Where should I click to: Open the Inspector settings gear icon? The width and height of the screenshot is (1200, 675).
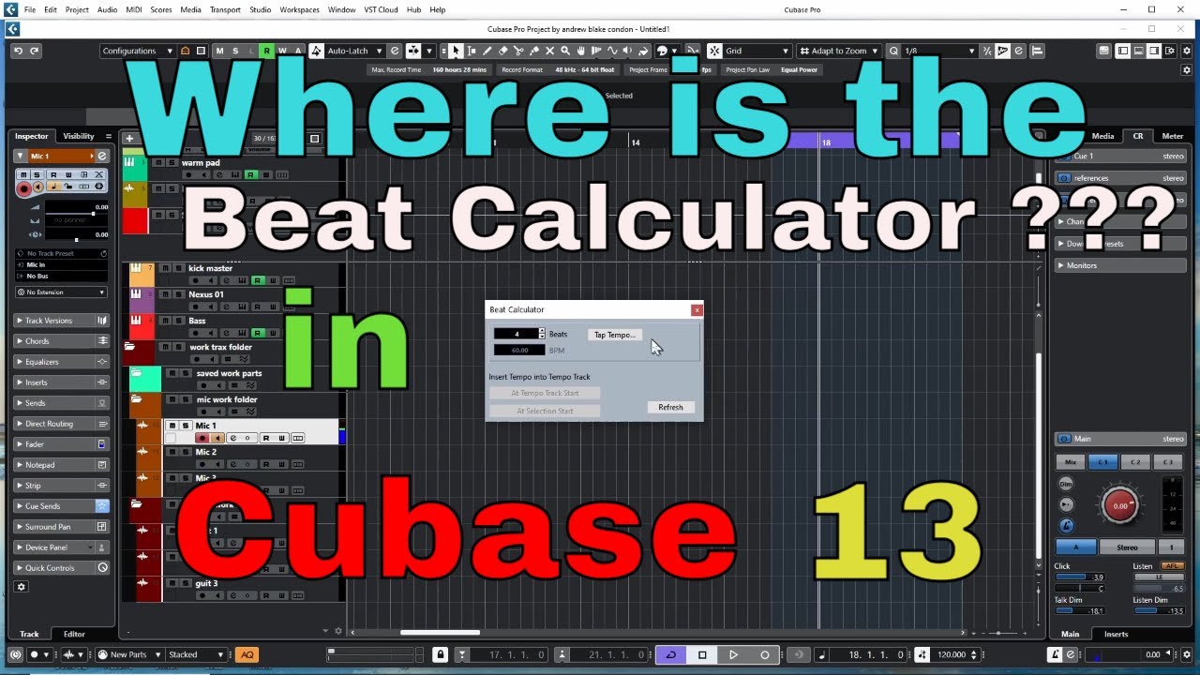22,587
